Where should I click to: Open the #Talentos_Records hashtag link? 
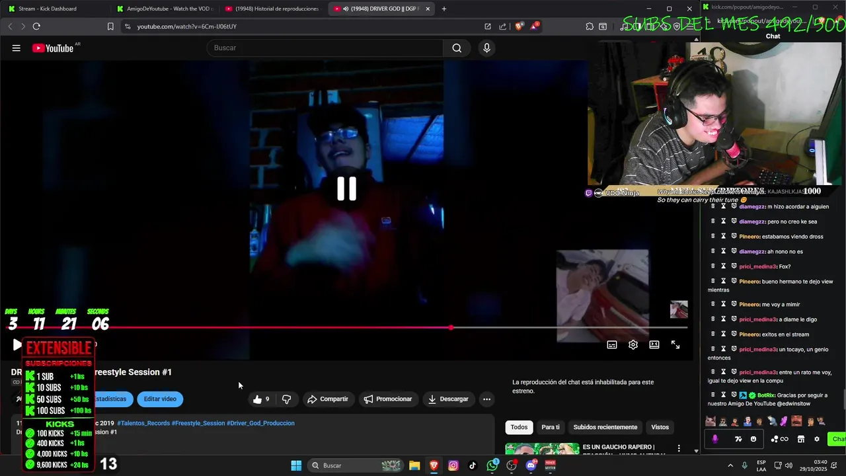click(143, 423)
